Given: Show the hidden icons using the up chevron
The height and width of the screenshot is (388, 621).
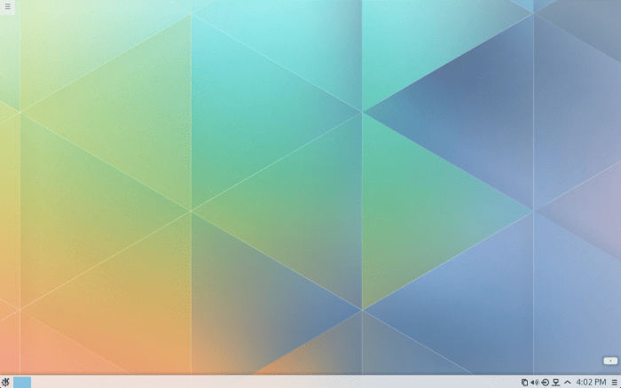Looking at the screenshot, I should tap(567, 382).
